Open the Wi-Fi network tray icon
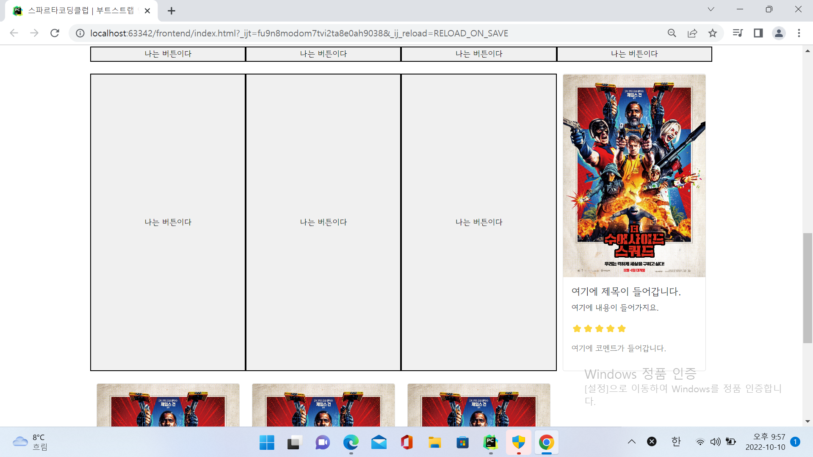The width and height of the screenshot is (813, 457). point(700,442)
